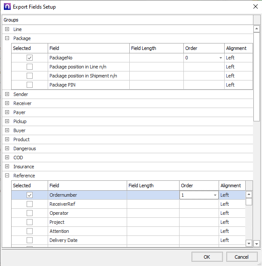
Task: Open the Order dropdown for Ordernumber
Action: pos(215,195)
